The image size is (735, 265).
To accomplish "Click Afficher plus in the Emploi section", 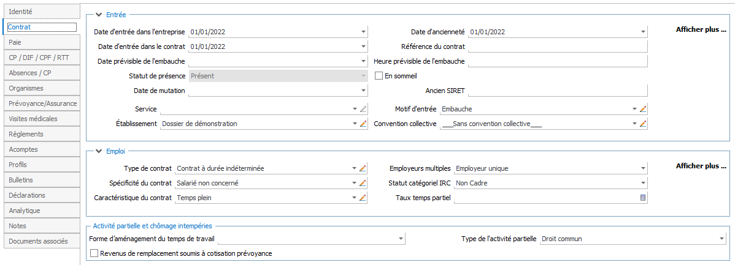I will pyautogui.click(x=701, y=166).
